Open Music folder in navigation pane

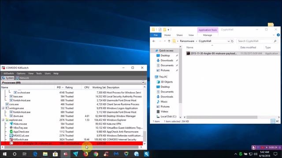[x=164, y=101]
